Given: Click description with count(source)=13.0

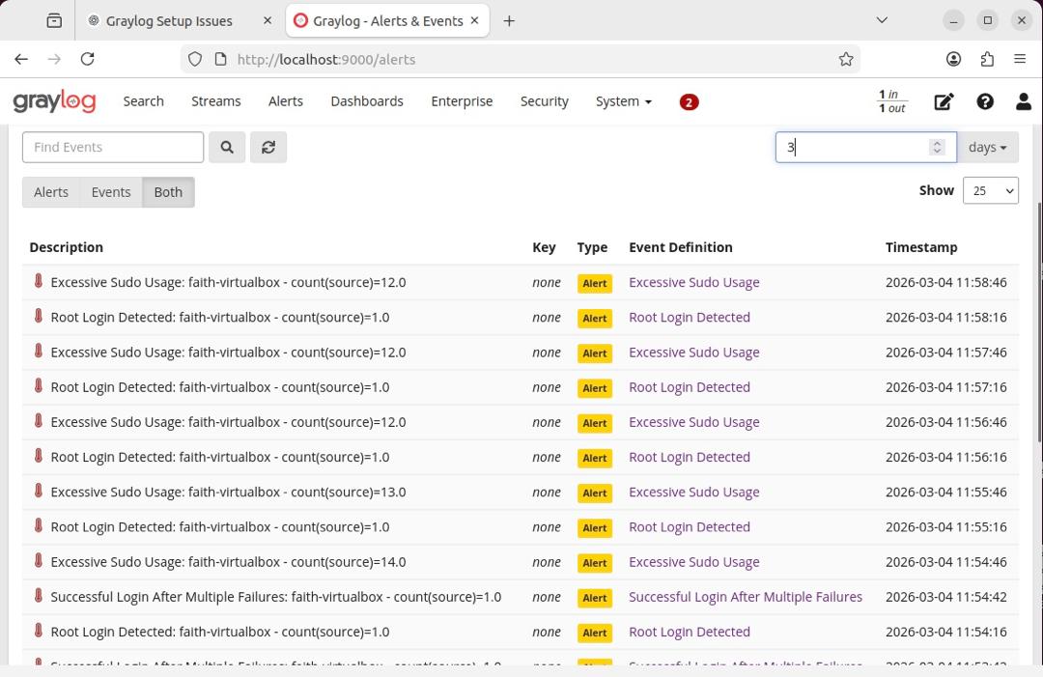Looking at the screenshot, I should (x=228, y=493).
